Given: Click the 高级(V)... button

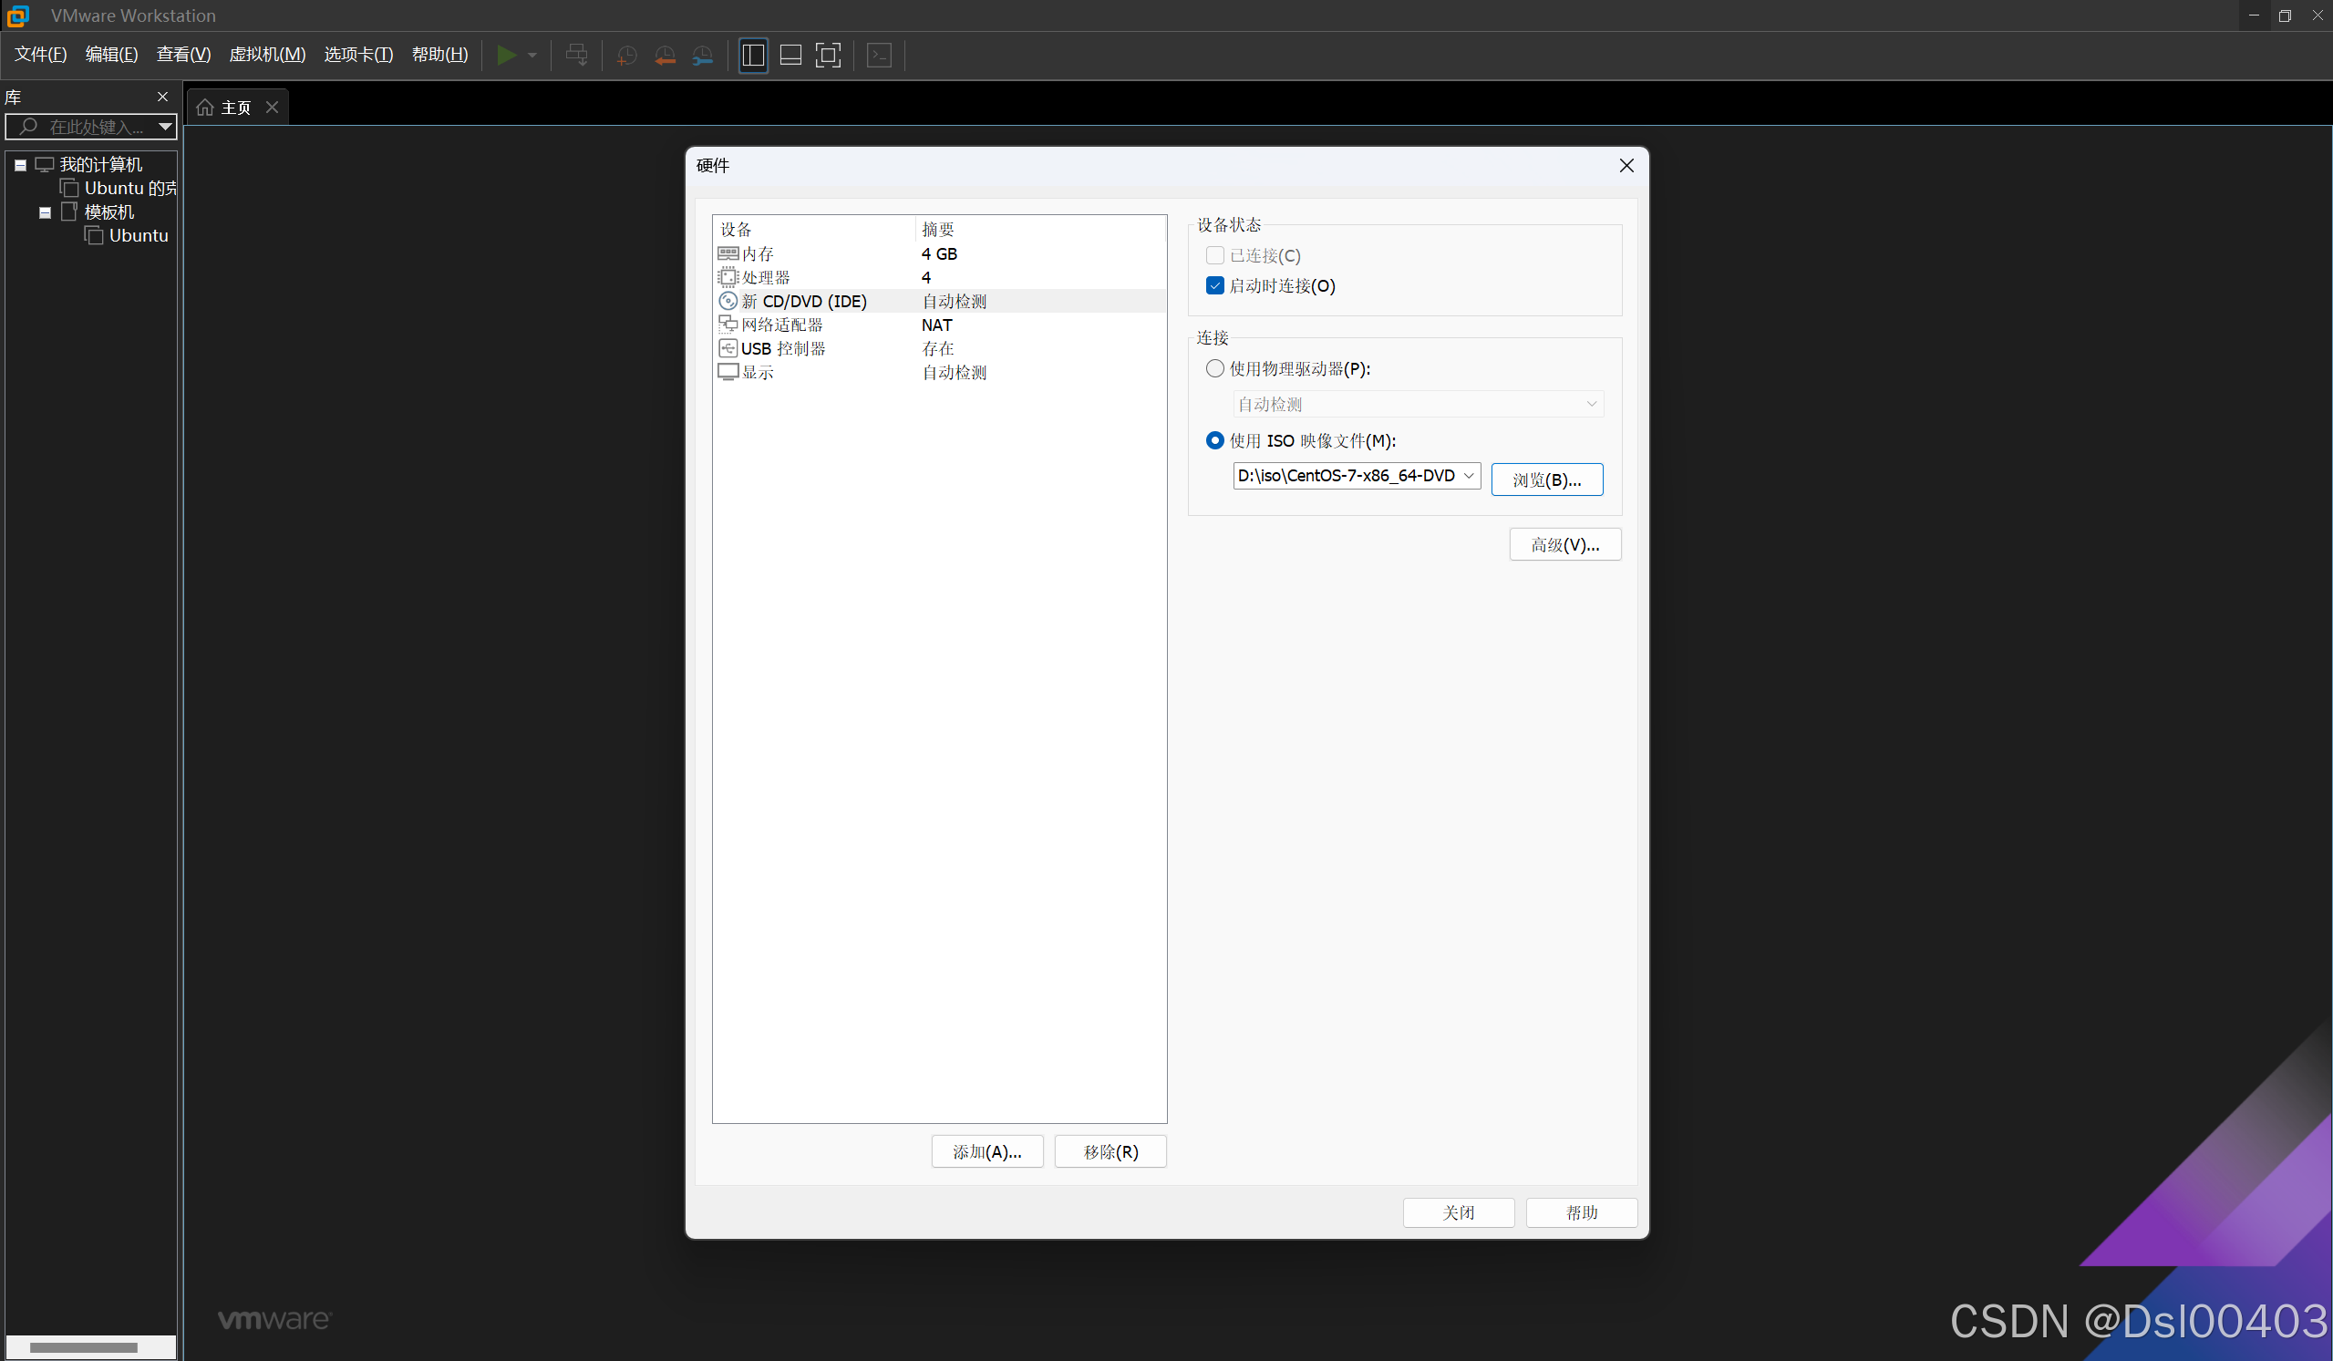Looking at the screenshot, I should (1565, 544).
